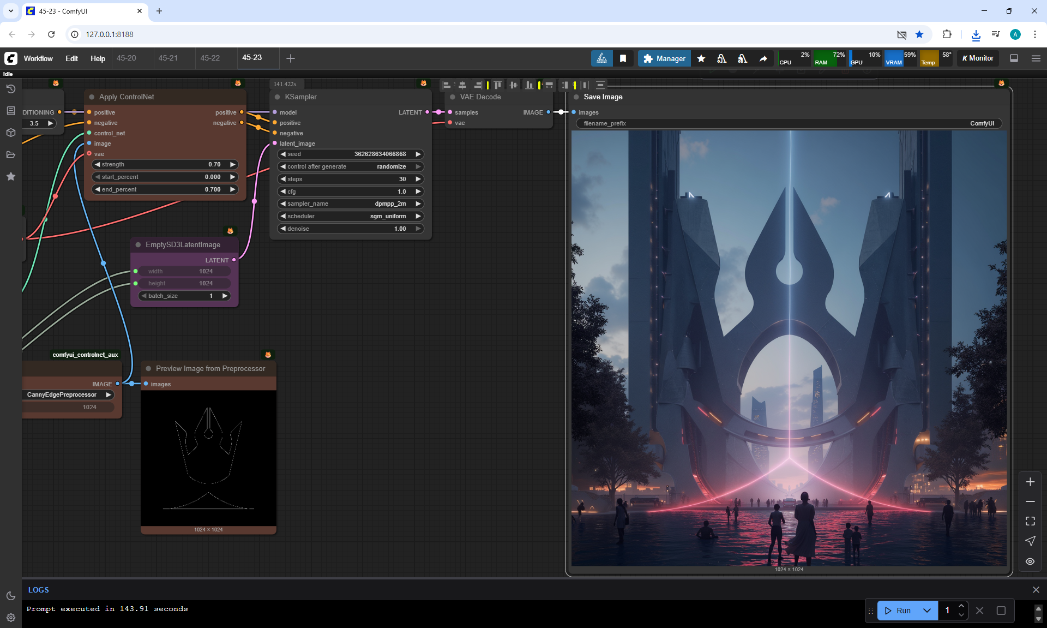Toggle dark theme moon icon
This screenshot has width=1047, height=628.
click(10, 596)
